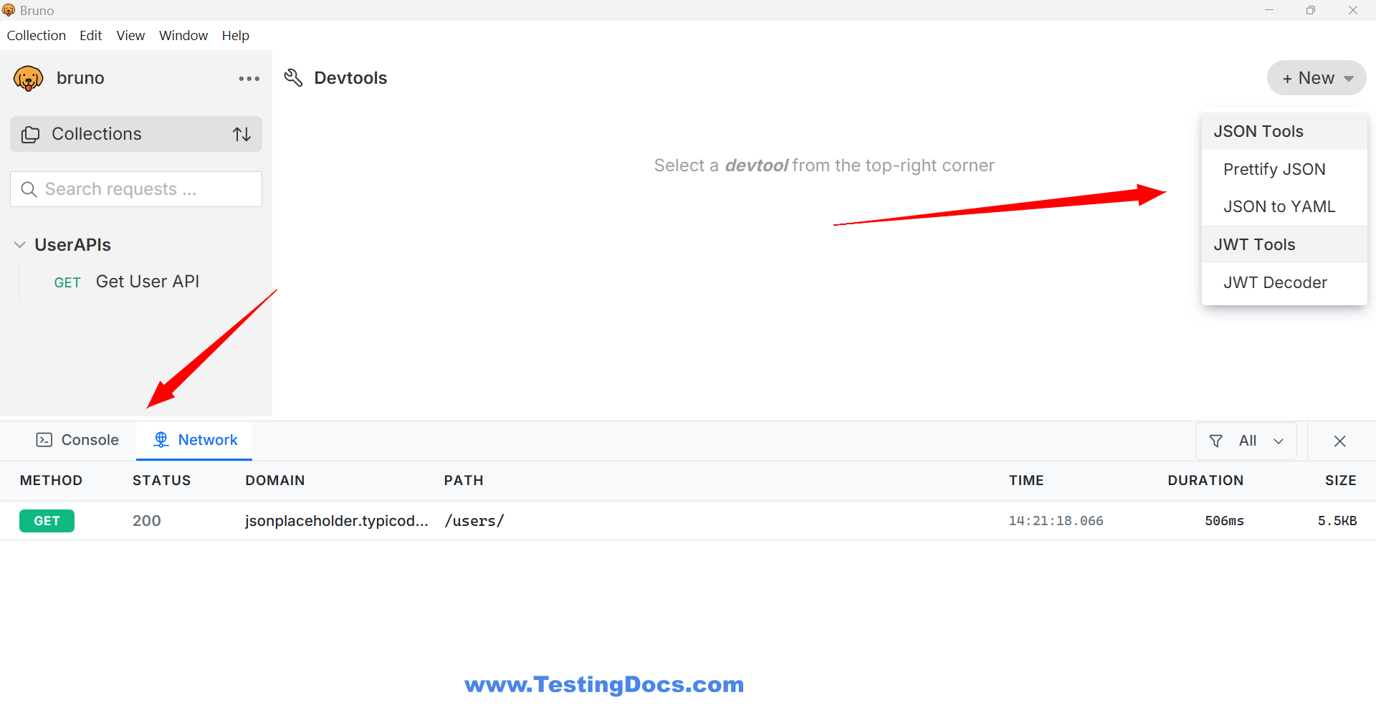This screenshot has width=1376, height=728.
Task: Switch to the Network tab
Action: pos(194,440)
